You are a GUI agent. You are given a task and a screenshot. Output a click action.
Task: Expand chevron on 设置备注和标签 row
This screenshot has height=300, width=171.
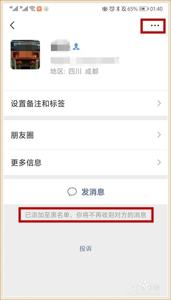(x=159, y=103)
